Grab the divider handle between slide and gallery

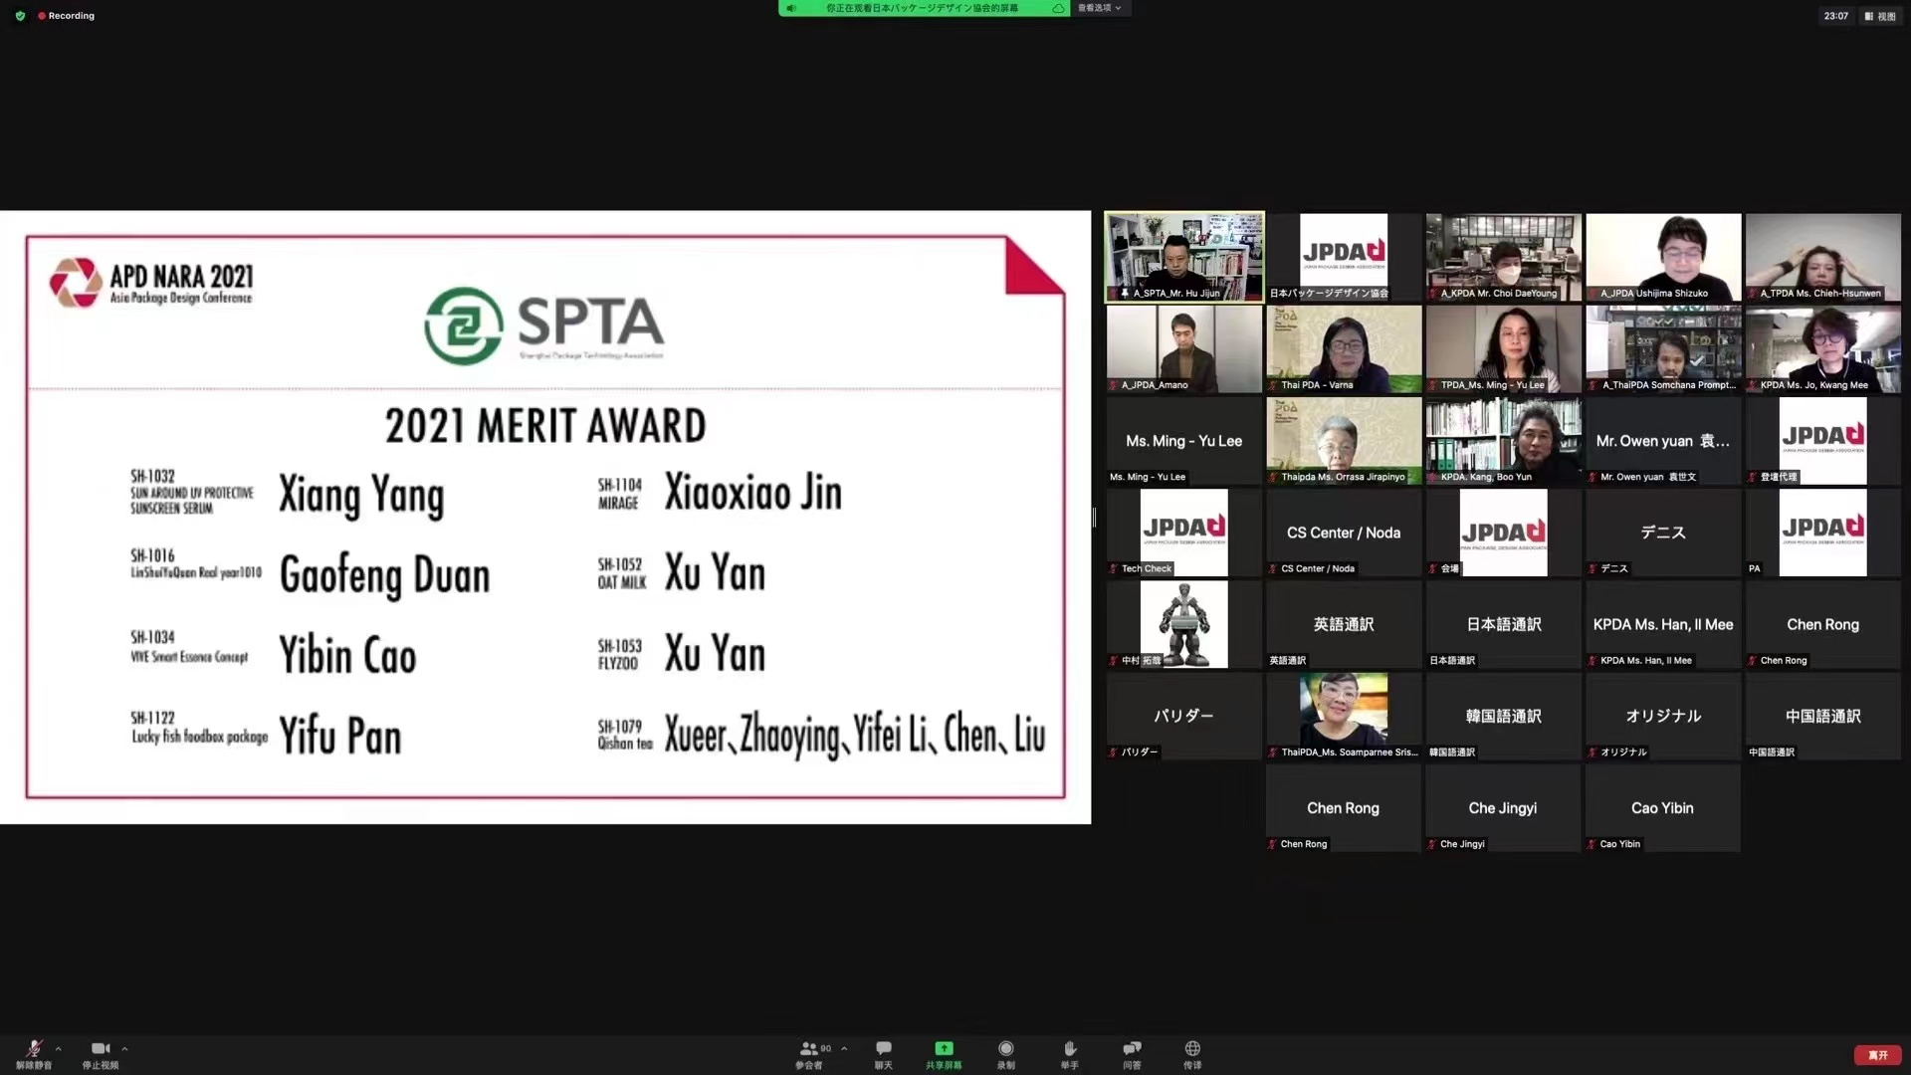pos(1094,517)
